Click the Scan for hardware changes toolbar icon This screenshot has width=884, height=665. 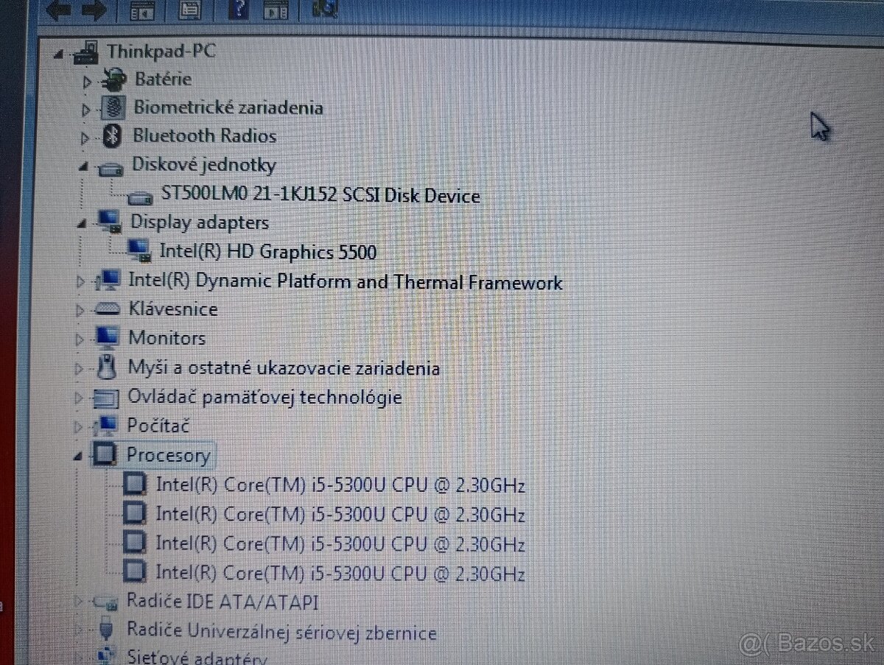323,9
